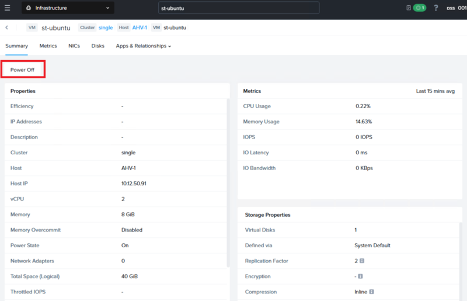Viewport: 467px width, 301px height.
Task: Go back with the left chevron arrow
Action: click(6, 27)
